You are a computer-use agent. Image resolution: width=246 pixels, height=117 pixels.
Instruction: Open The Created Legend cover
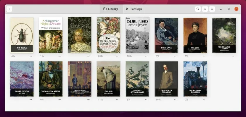click(224, 35)
